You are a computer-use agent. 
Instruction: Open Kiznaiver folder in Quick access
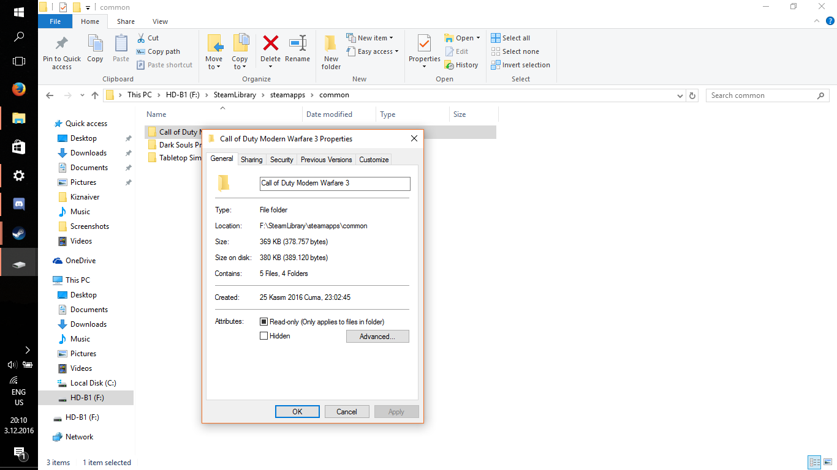(x=85, y=197)
